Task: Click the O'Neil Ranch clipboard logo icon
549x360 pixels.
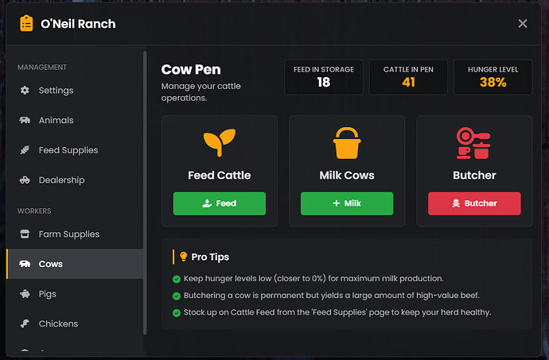Action: tap(26, 23)
